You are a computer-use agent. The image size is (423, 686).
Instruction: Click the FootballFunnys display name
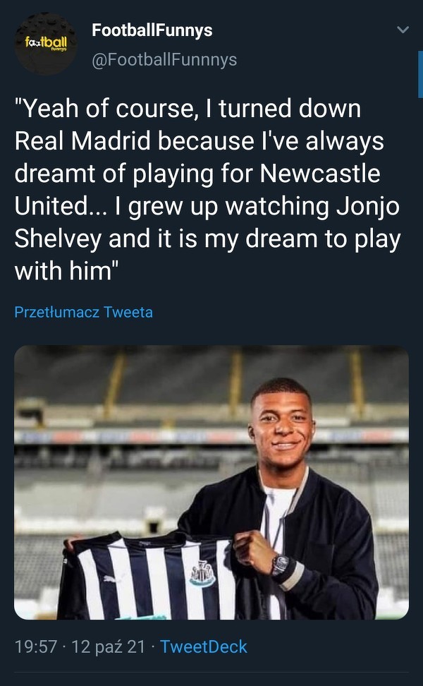point(152,30)
